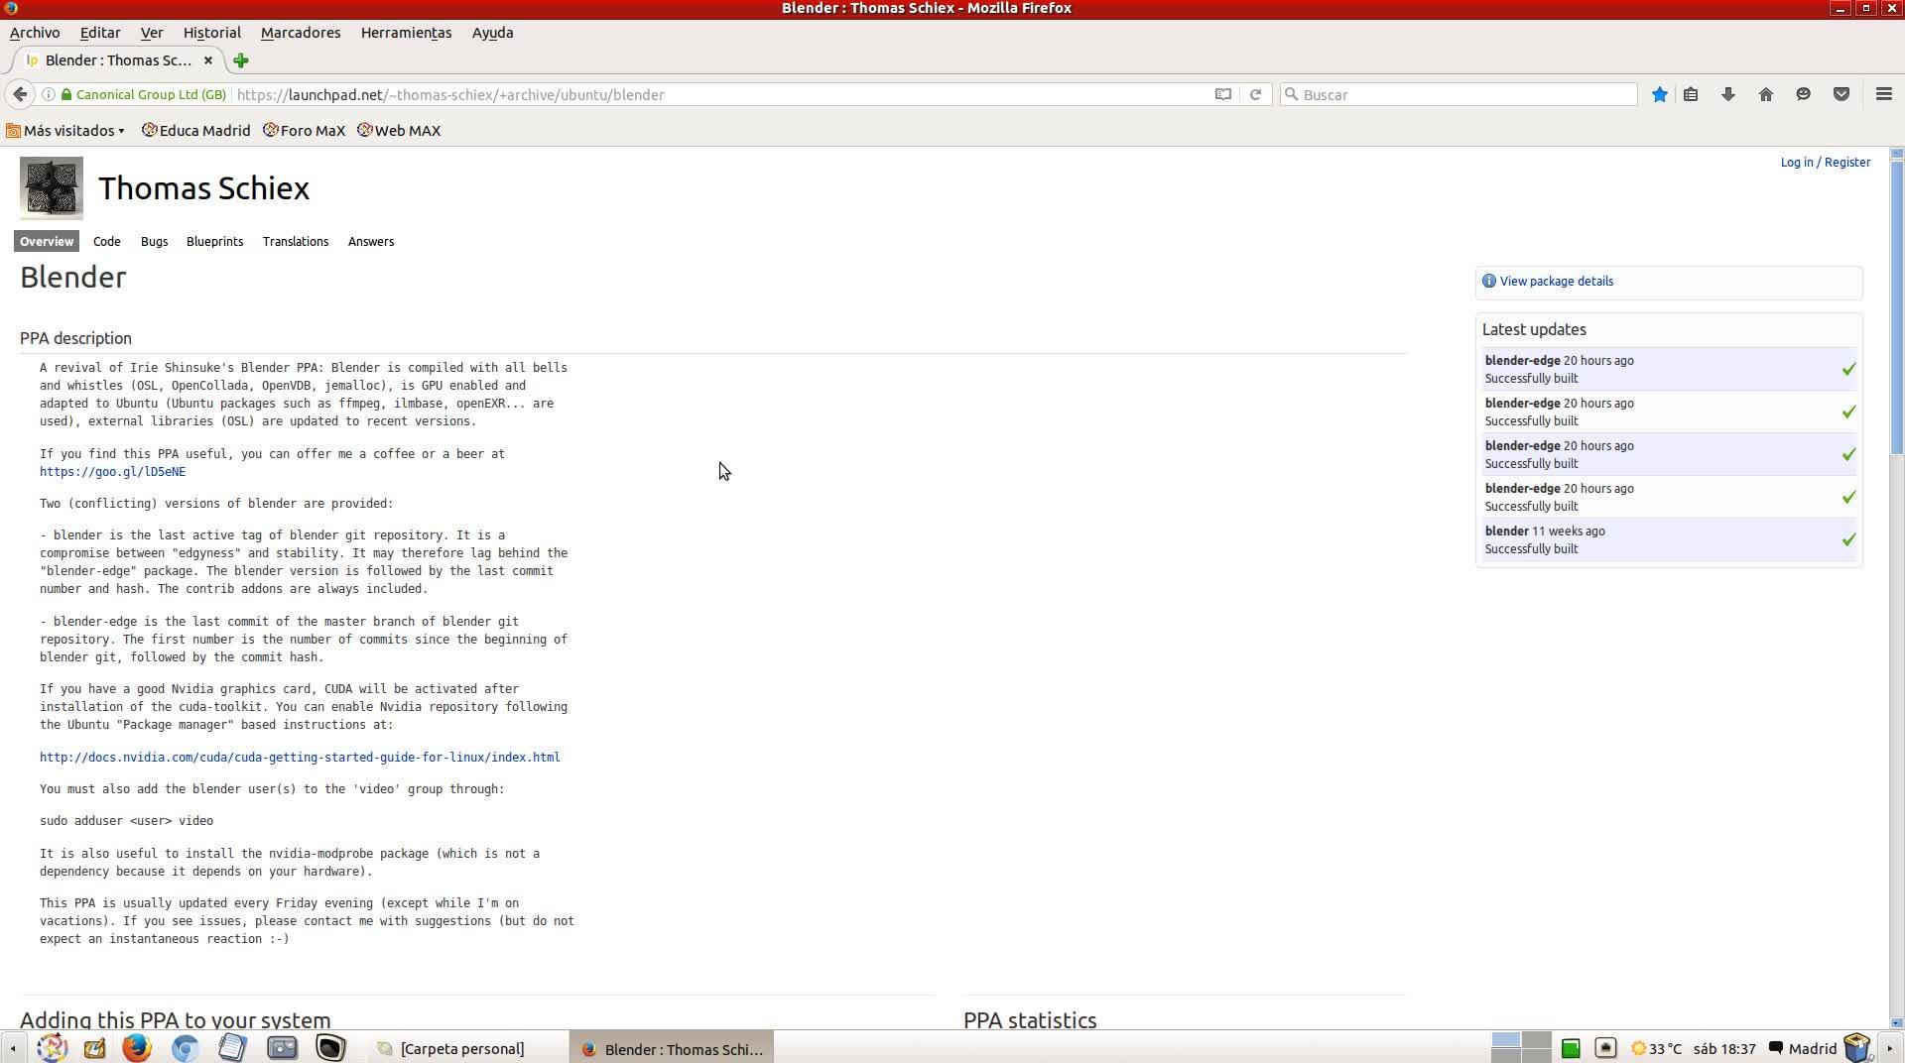
Task: Click the blender 11 weeks ago update entry
Action: [x=1669, y=539]
